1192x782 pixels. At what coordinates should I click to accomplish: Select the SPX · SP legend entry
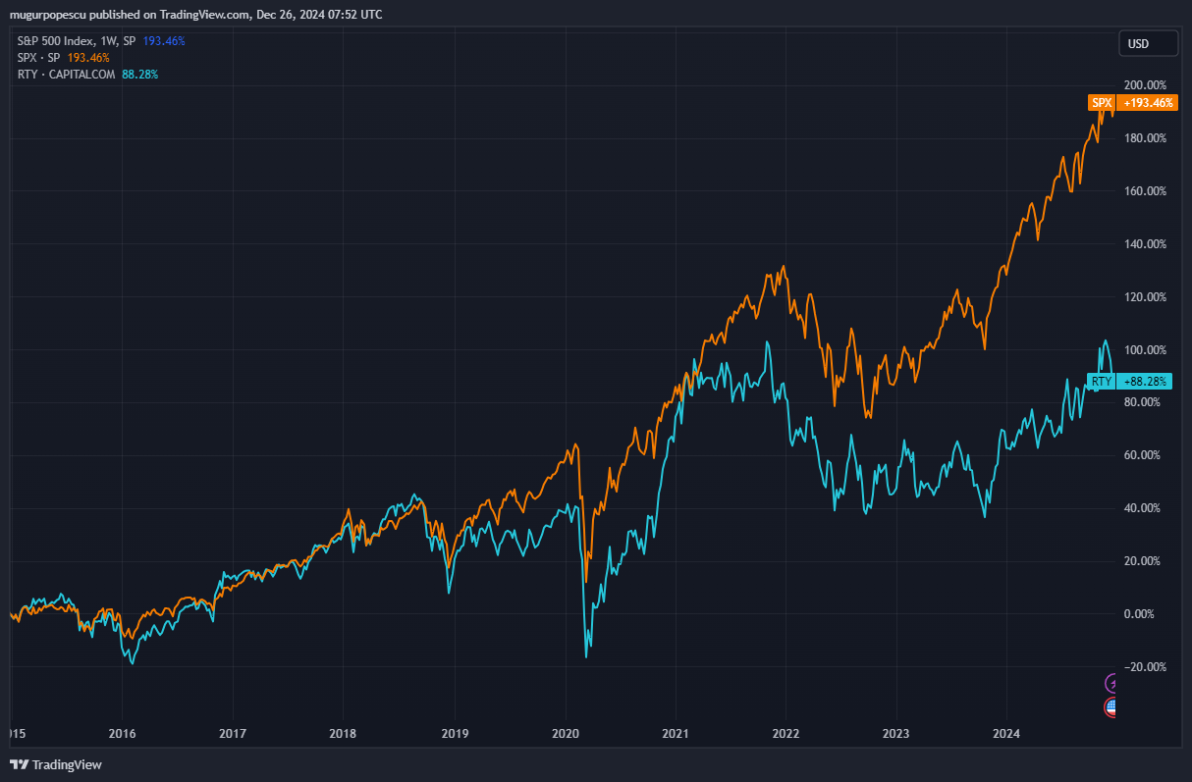[x=40, y=58]
